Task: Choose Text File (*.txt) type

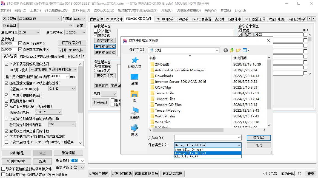Action: [208, 150]
